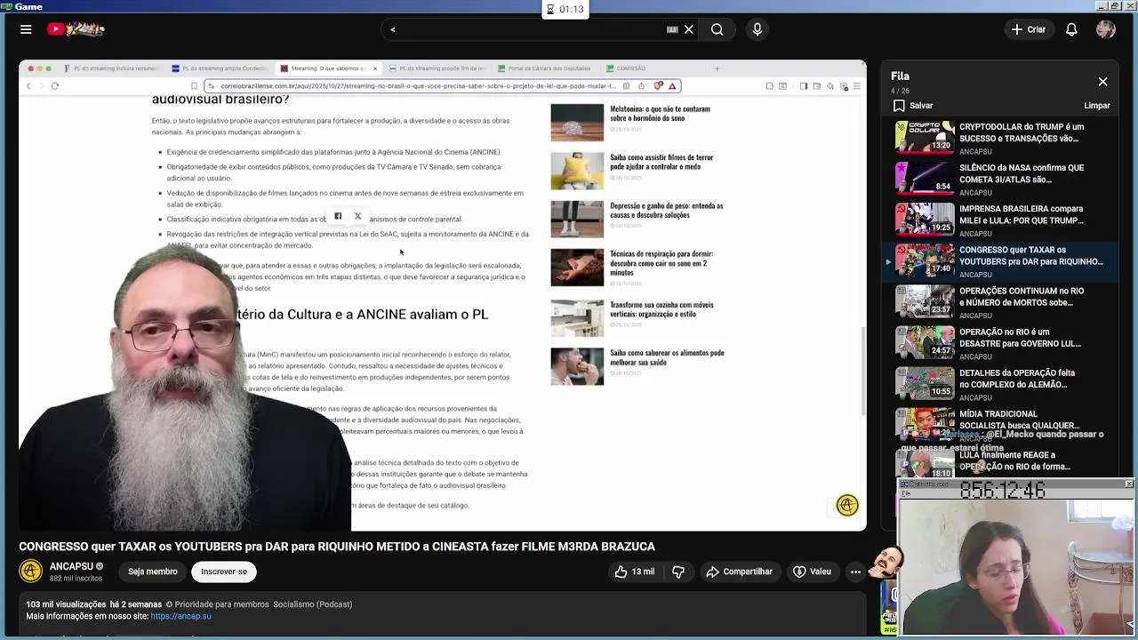Click the Criar button
This screenshot has height=640, width=1138.
tap(1028, 29)
